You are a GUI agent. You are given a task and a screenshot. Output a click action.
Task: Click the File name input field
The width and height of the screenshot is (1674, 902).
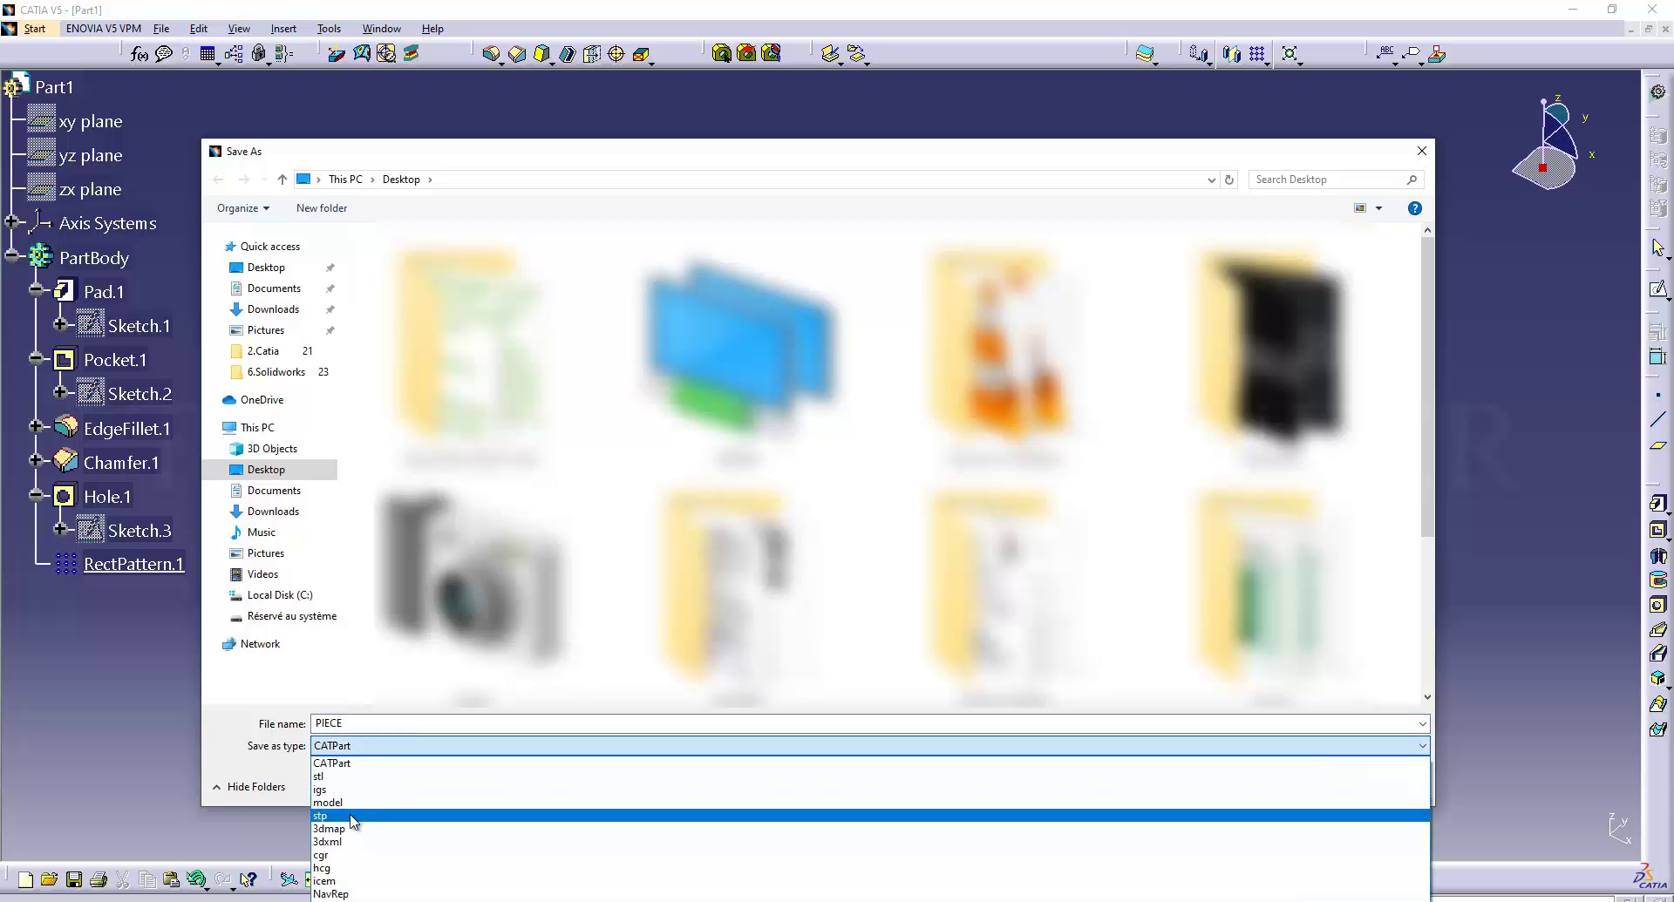[863, 723]
